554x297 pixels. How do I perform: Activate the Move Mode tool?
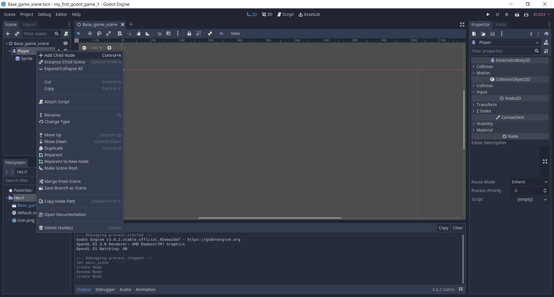point(90,33)
